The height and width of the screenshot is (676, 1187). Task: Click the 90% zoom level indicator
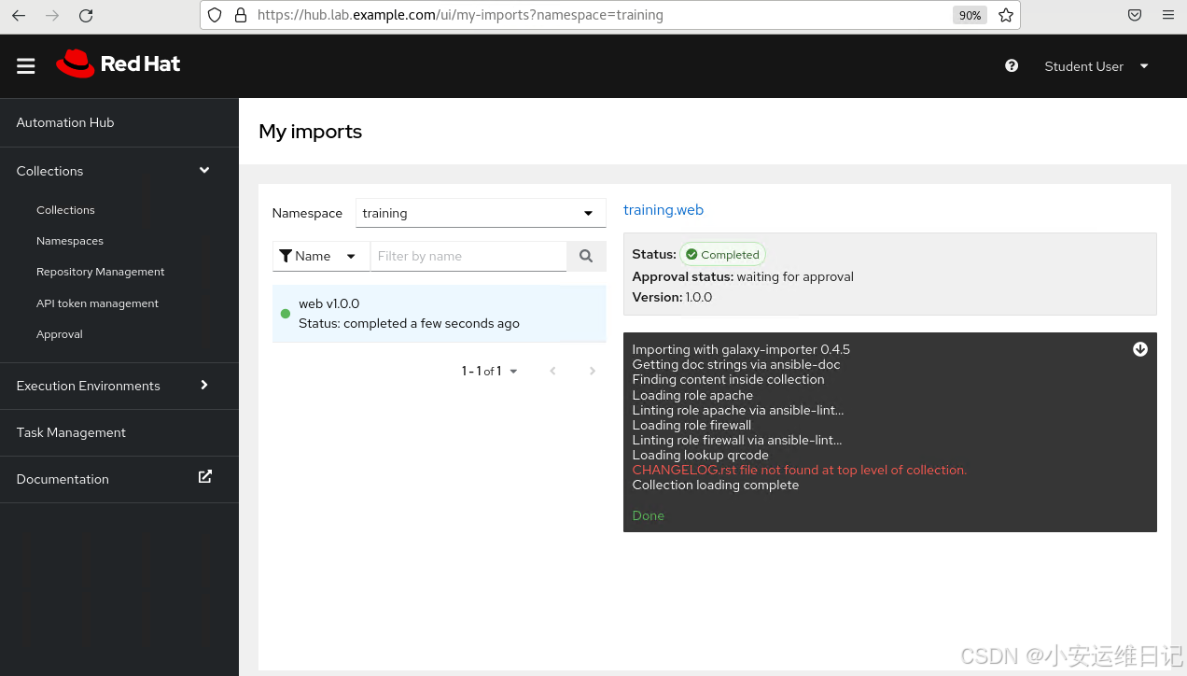click(x=970, y=15)
